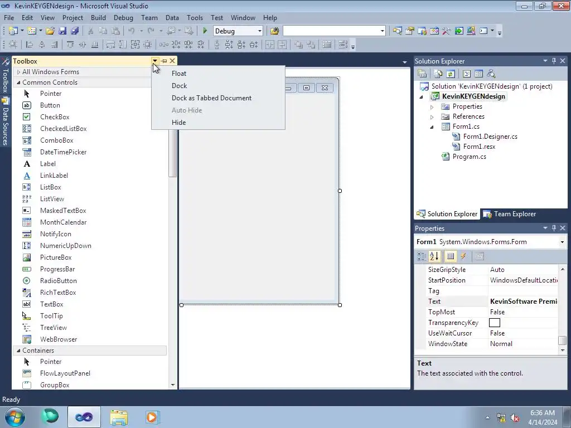Click the Add New Item toolbar icon
This screenshot has height=428, width=571.
coord(32,31)
